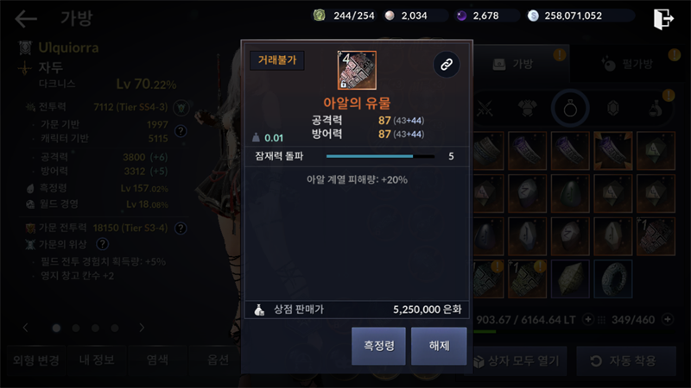Switch to the 가방 tab
The width and height of the screenshot is (691, 388).
coord(522,64)
